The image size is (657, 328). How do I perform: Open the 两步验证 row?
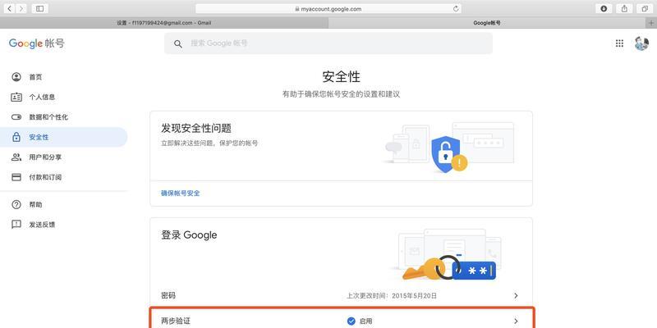point(341,321)
